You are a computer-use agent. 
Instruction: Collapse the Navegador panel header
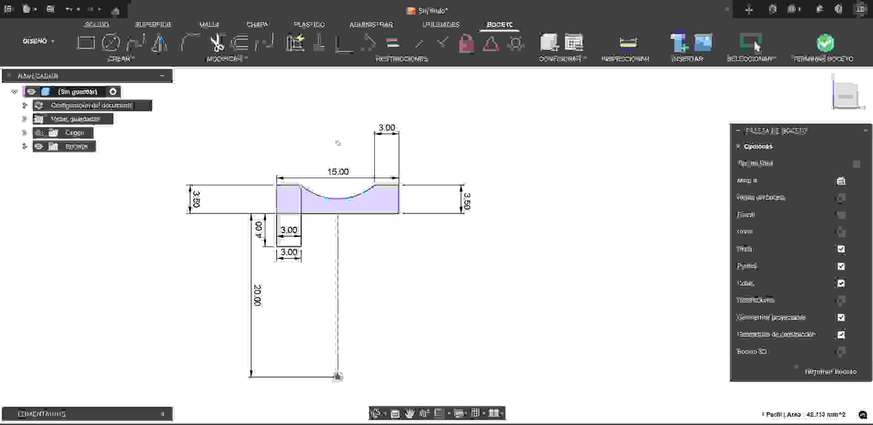tap(162, 76)
